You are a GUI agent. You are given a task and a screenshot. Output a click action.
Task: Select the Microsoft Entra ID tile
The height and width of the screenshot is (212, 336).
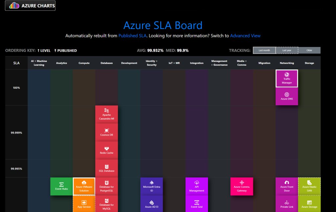coord(152,186)
